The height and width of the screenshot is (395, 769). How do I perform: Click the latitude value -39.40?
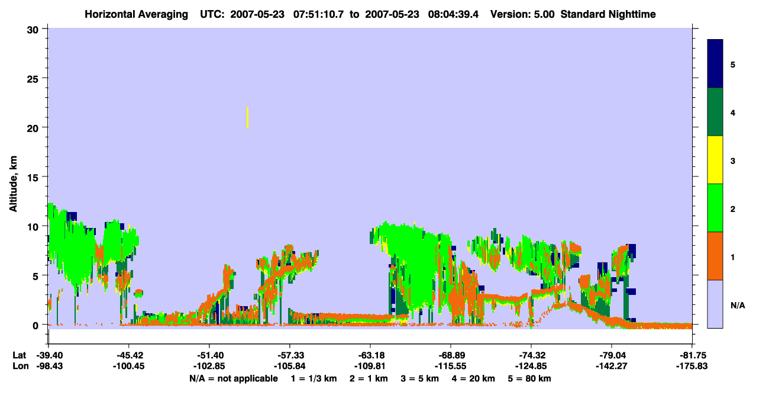49,355
